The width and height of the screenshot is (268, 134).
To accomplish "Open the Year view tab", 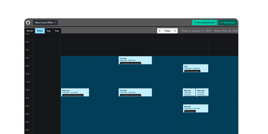I will [x=57, y=31].
